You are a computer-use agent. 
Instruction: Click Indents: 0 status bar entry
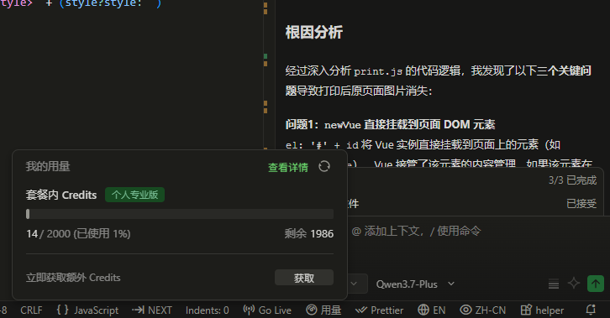coord(207,310)
